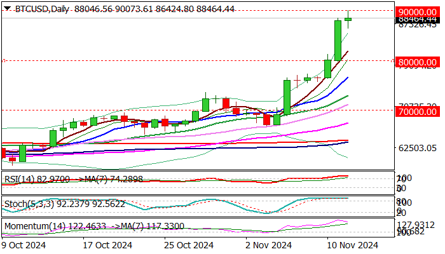
Task: Select the 70000.00 red price label
Action: (418, 112)
